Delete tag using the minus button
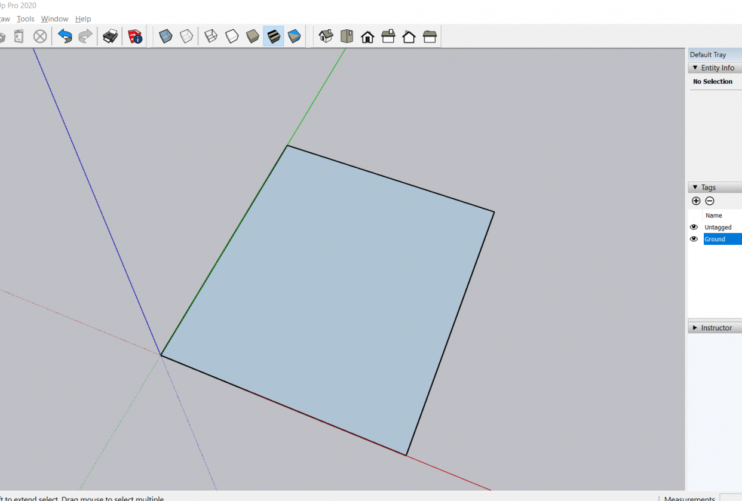The width and height of the screenshot is (742, 501). tap(710, 201)
